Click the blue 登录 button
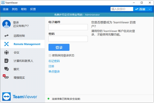This screenshot has width=154, height=103. pos(59,47)
